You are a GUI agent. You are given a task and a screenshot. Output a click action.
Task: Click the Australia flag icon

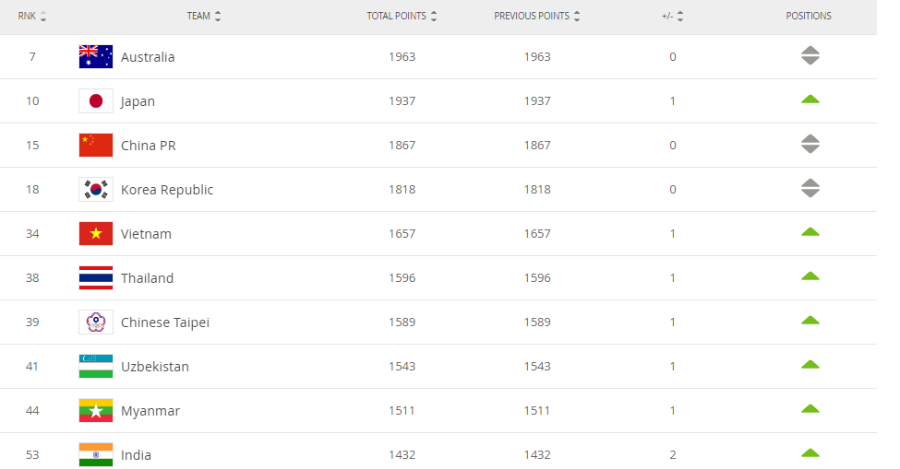point(96,57)
